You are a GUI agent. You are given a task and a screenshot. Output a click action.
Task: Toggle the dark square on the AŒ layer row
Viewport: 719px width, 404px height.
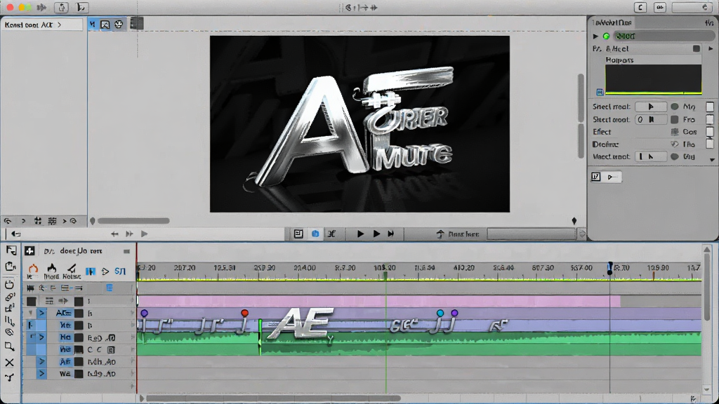[x=79, y=314]
